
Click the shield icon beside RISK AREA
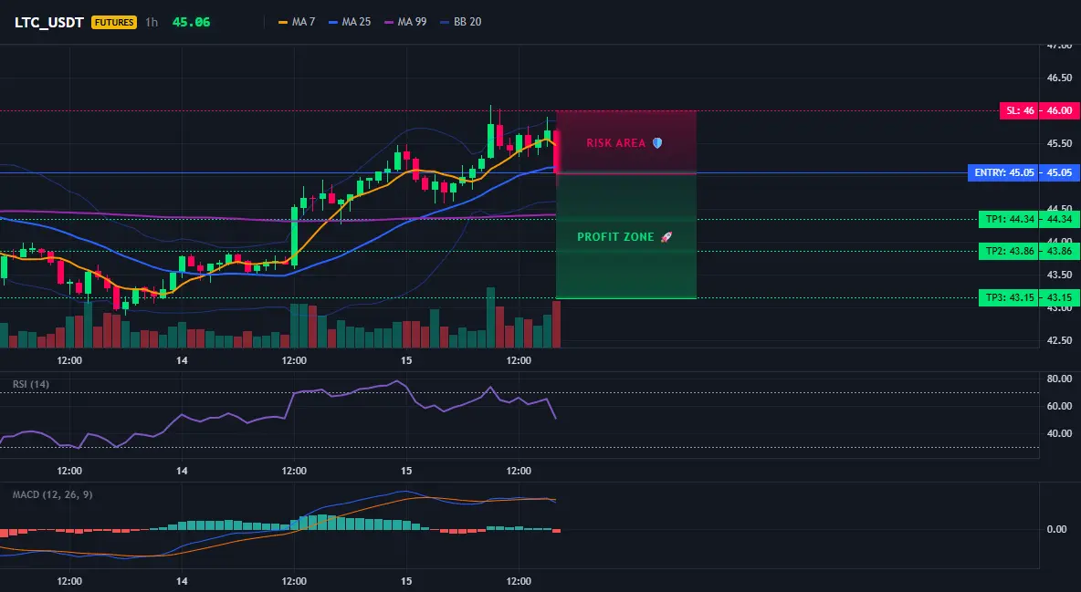click(657, 143)
